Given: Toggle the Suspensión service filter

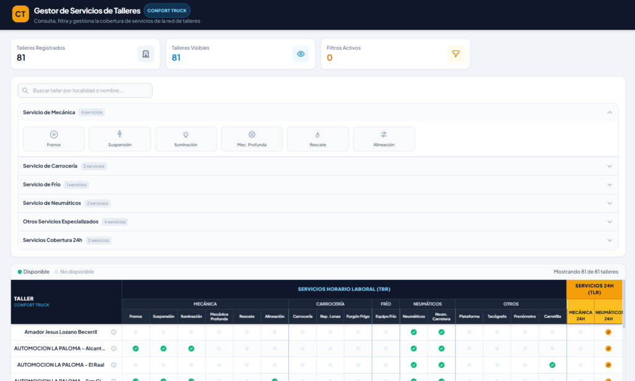Looking at the screenshot, I should (120, 138).
